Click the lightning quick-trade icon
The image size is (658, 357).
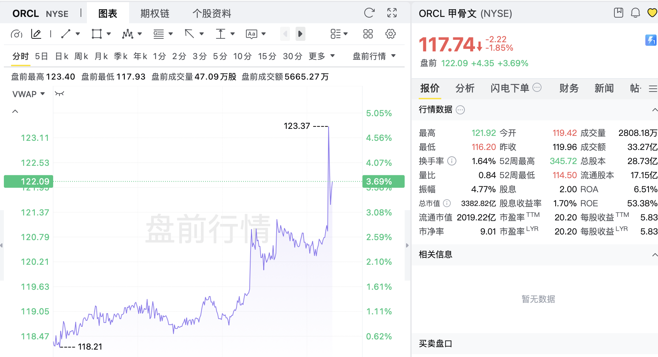pos(651,40)
